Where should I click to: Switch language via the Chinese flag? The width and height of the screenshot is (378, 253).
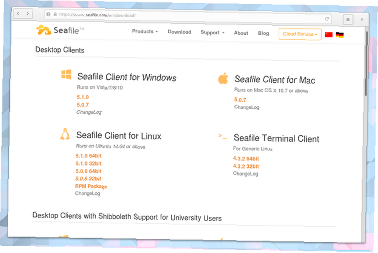point(328,34)
